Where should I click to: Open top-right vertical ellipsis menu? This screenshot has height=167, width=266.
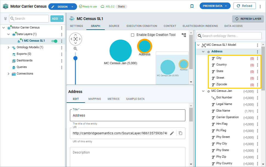coord(260,6)
